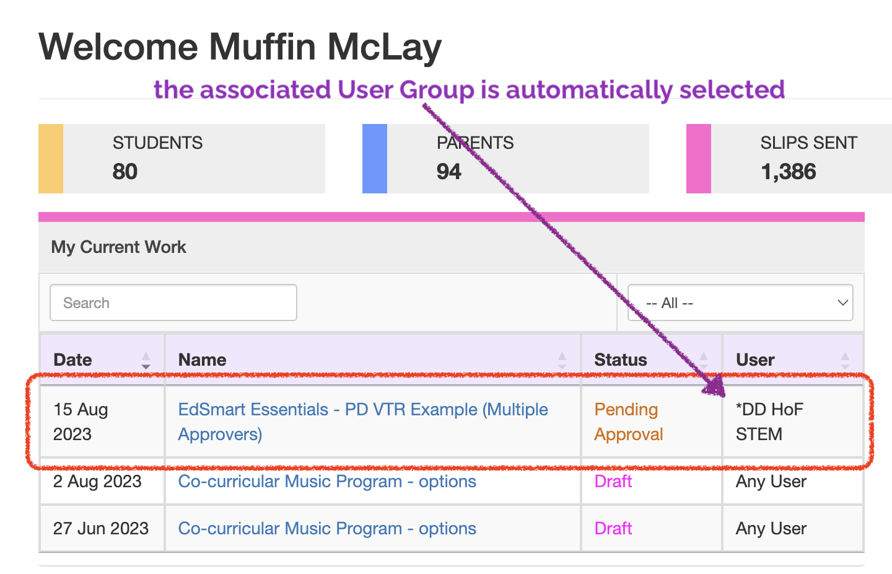Screen dimensions: 892x574
Task: Click the My Current Work panel header
Action: [119, 247]
